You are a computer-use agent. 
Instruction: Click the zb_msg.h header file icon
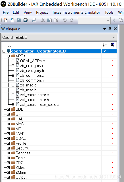click(x=18, y=90)
